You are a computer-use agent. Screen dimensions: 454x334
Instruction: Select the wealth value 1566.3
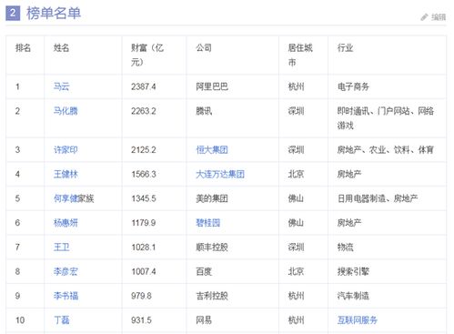[144, 174]
